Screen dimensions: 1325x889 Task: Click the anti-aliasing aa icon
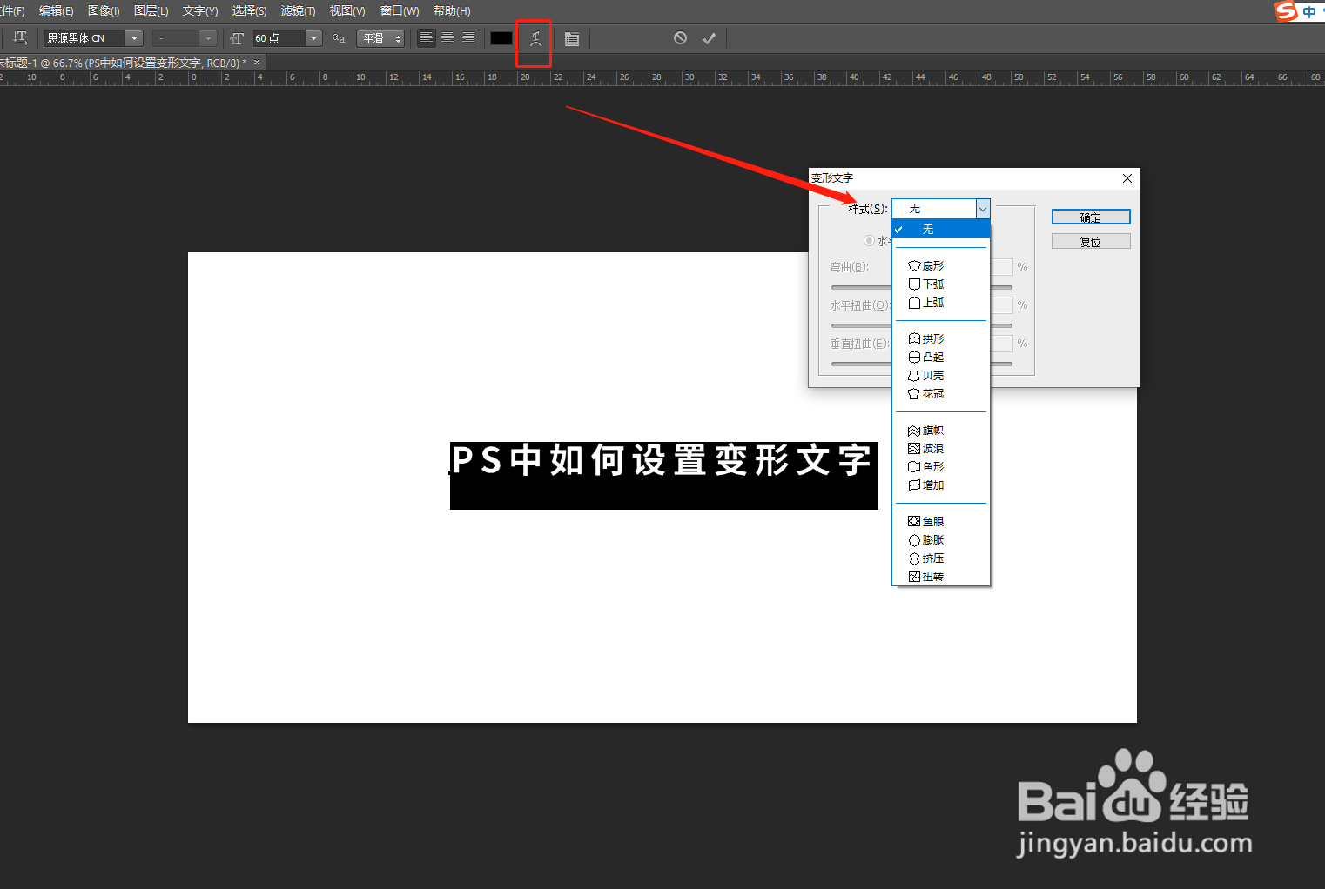coord(339,38)
